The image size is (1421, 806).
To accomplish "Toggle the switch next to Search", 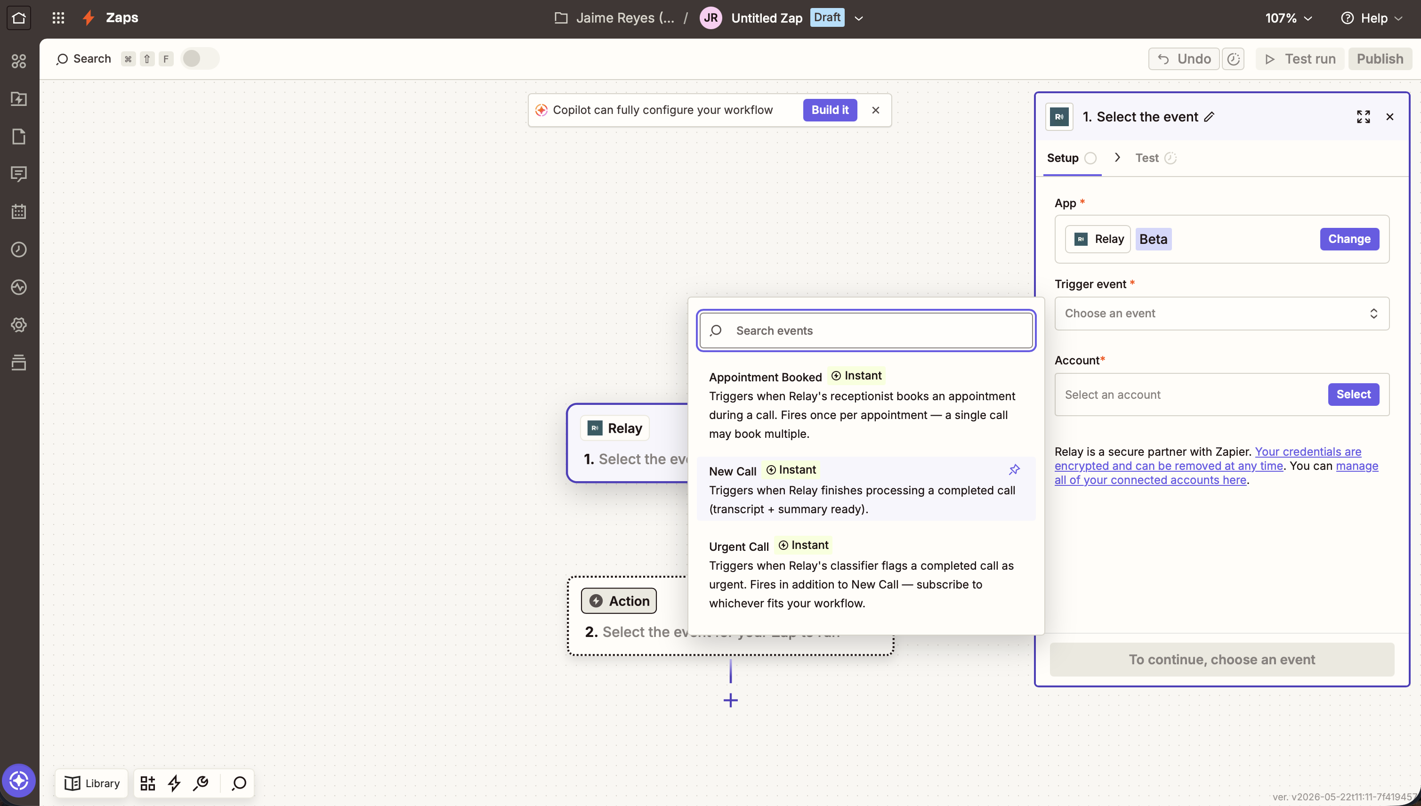I will point(200,59).
